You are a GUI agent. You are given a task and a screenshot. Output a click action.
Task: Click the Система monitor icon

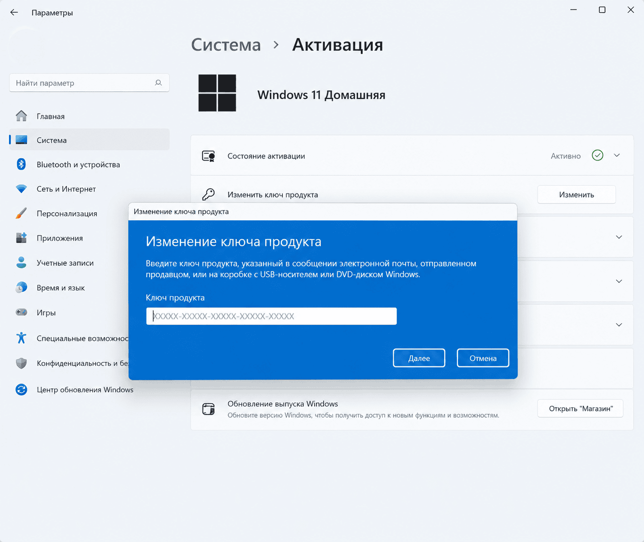(21, 140)
